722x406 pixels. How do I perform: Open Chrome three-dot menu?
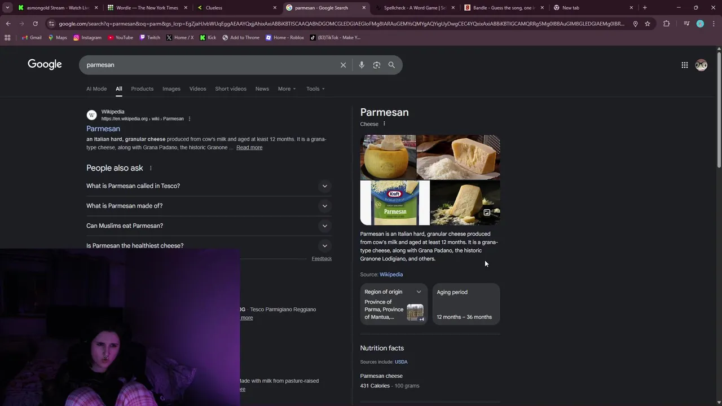coord(714,24)
